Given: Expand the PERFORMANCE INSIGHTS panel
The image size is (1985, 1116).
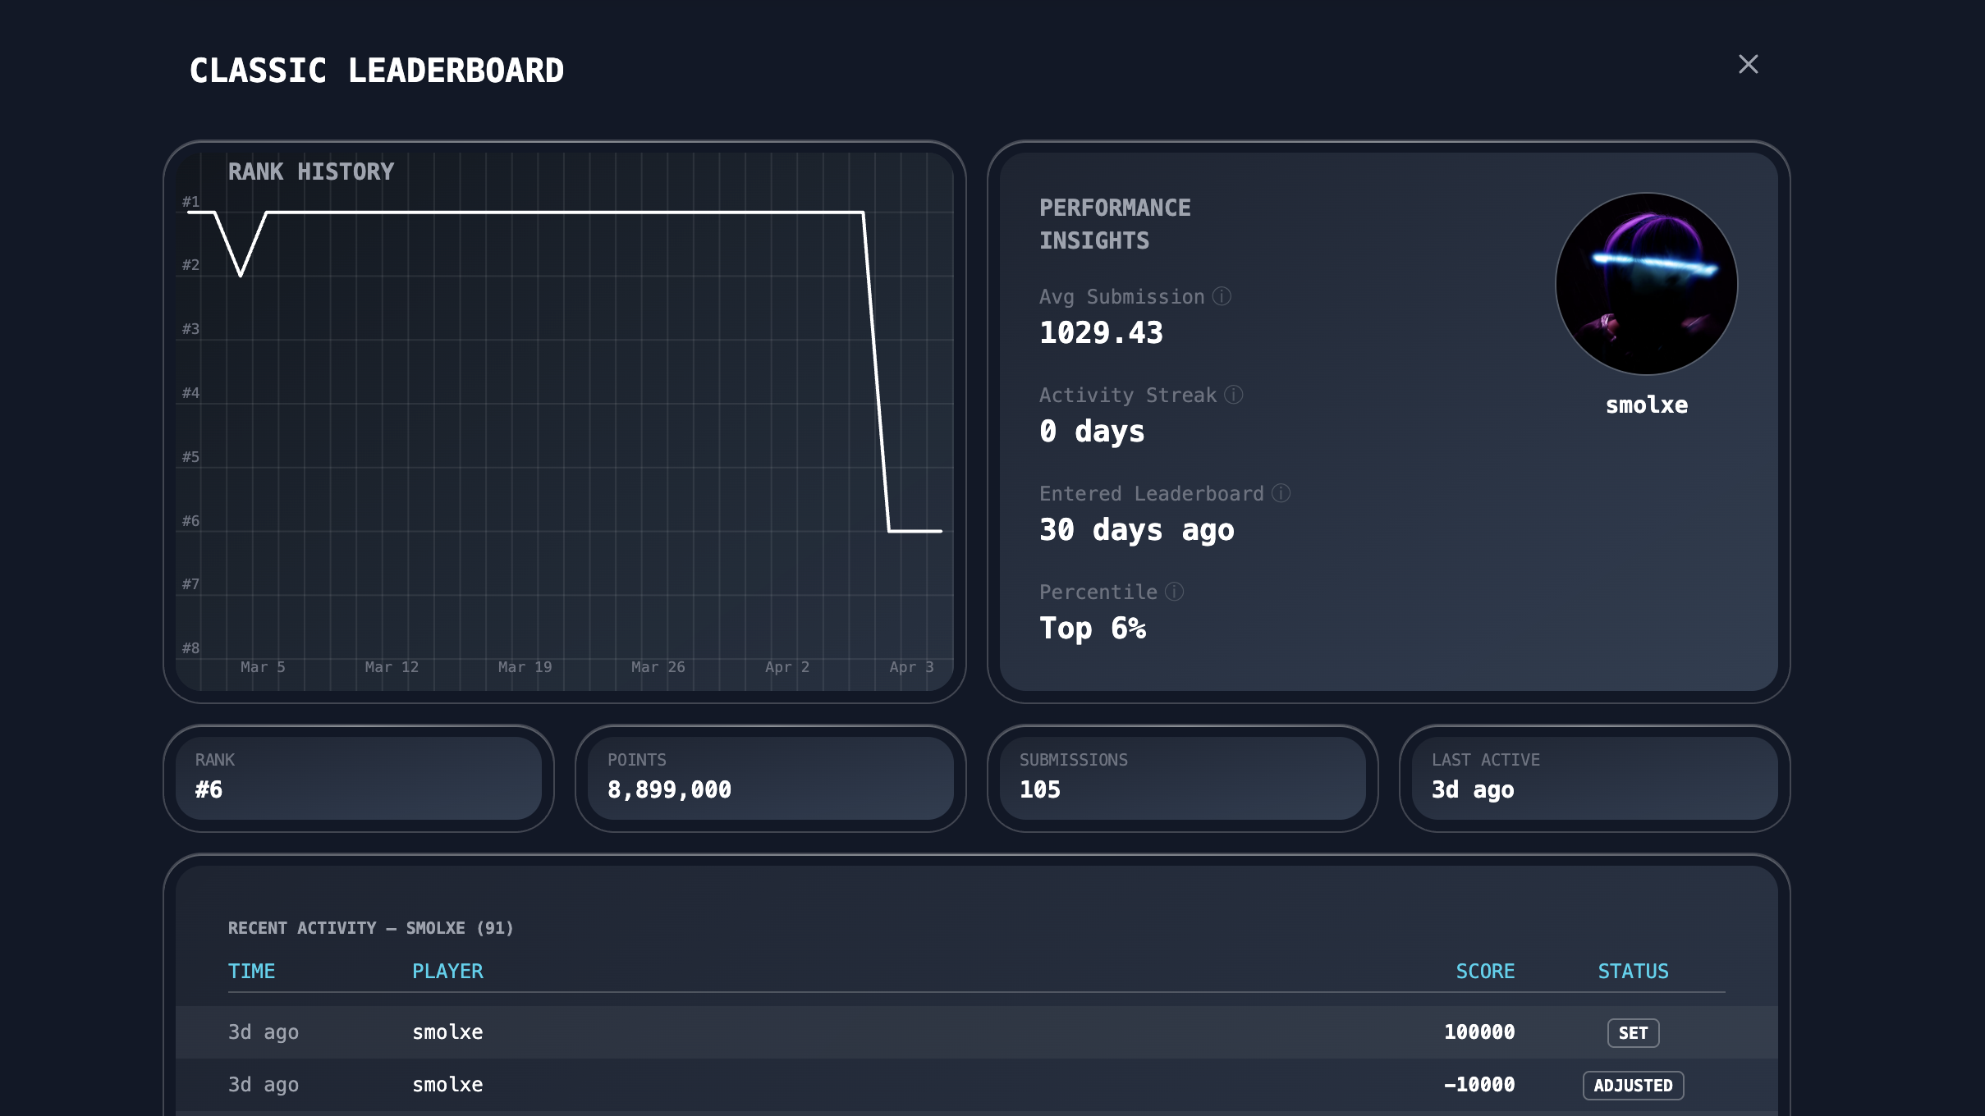Looking at the screenshot, I should [1115, 224].
